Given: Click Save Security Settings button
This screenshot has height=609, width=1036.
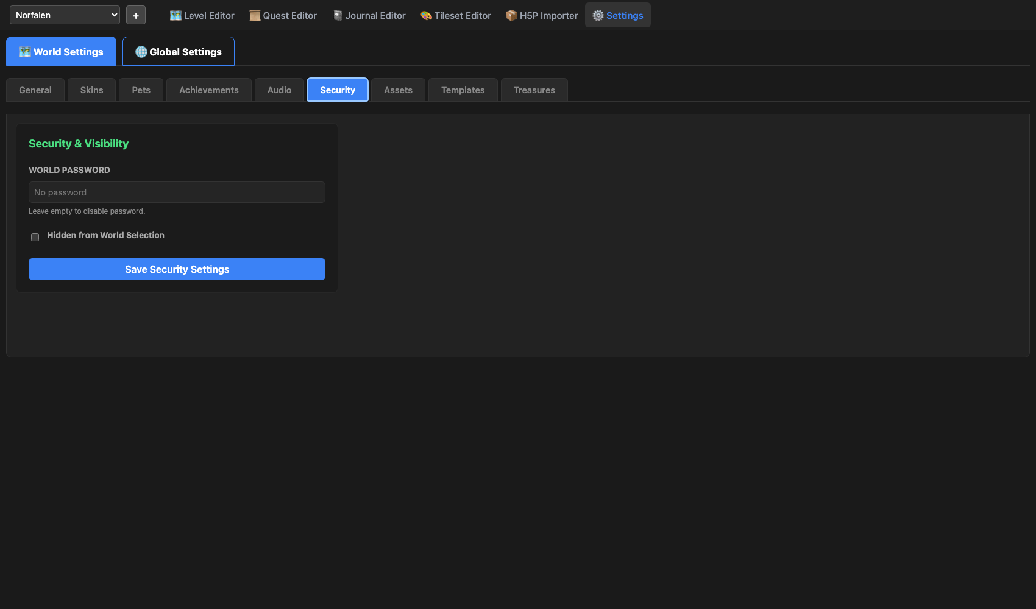Looking at the screenshot, I should point(177,269).
